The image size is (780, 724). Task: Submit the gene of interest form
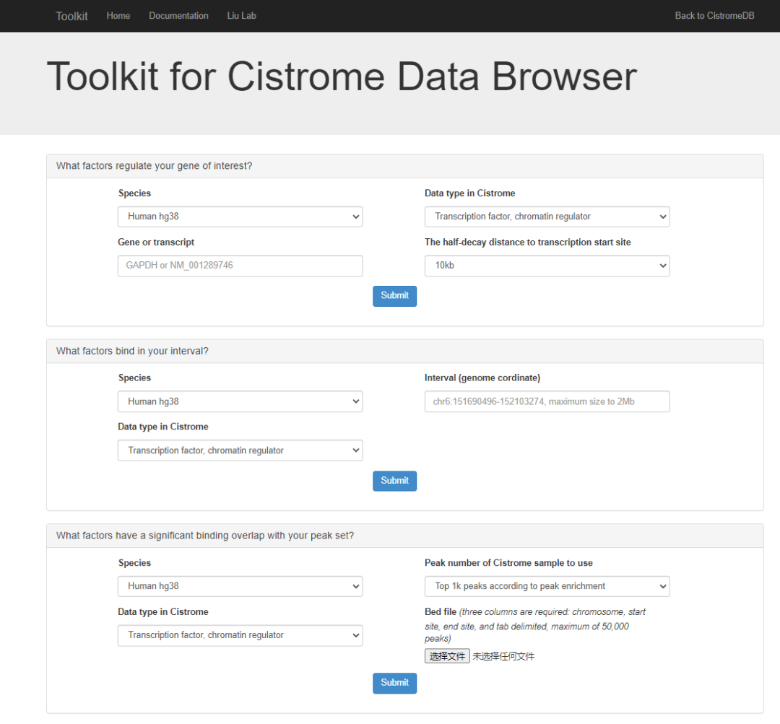pos(394,296)
